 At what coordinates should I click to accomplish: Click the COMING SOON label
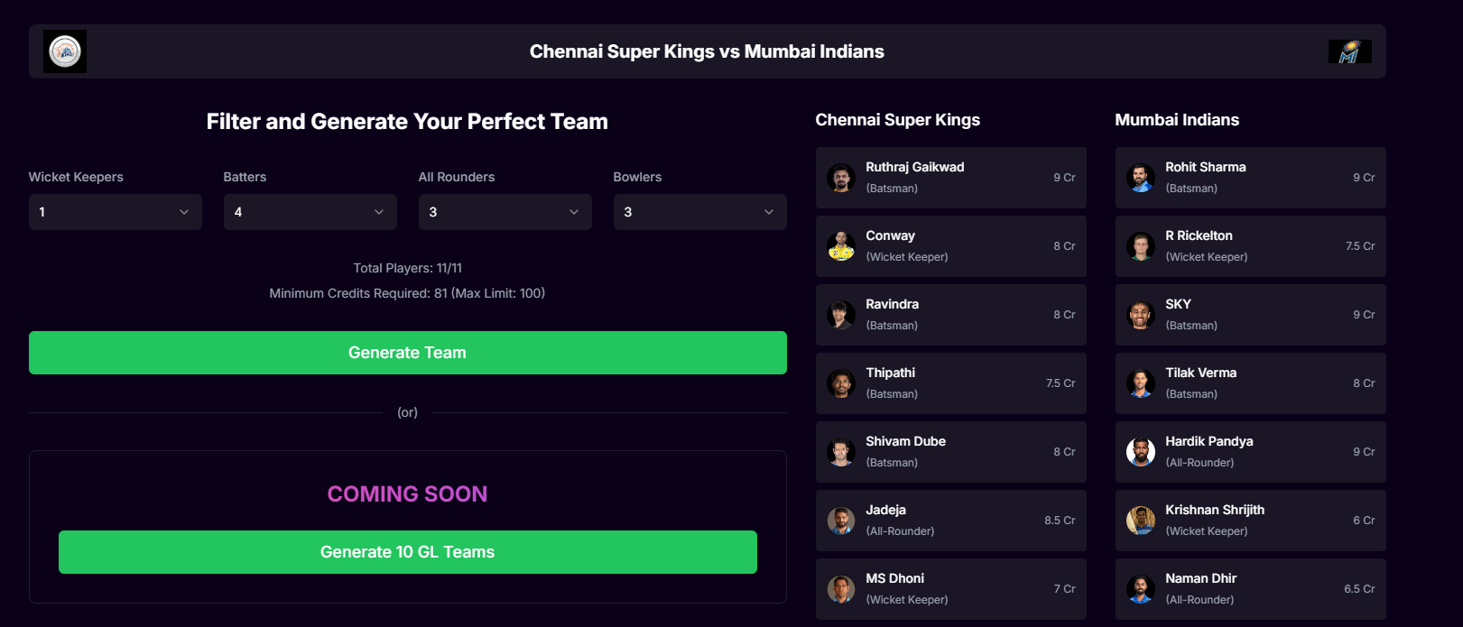click(x=407, y=494)
